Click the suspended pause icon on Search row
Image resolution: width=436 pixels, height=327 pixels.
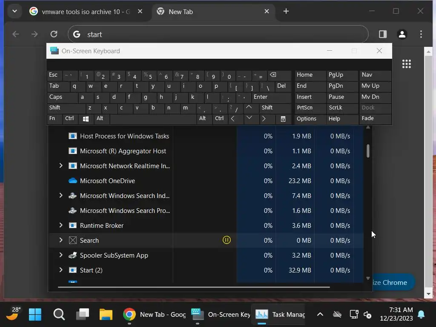[227, 240]
